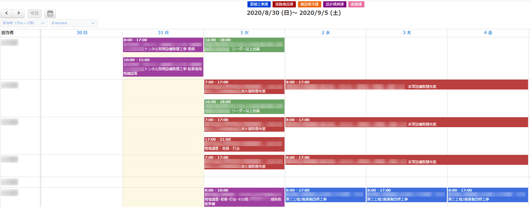531x207 pixels.
Task: Open the Everyone filter dropdown
Action: [73, 23]
